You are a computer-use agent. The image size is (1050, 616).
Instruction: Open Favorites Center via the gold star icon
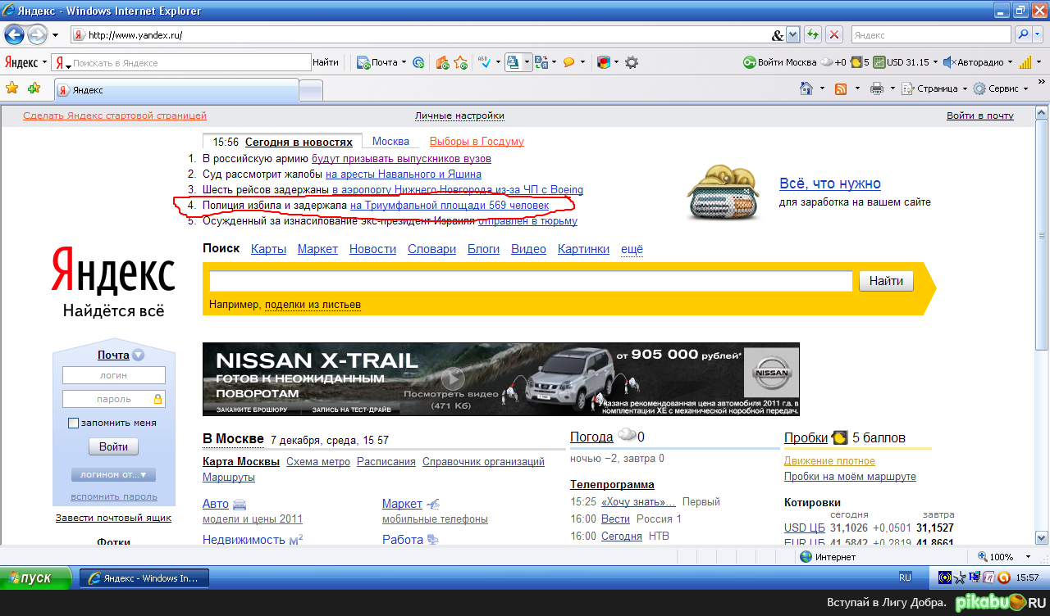pyautogui.click(x=12, y=88)
